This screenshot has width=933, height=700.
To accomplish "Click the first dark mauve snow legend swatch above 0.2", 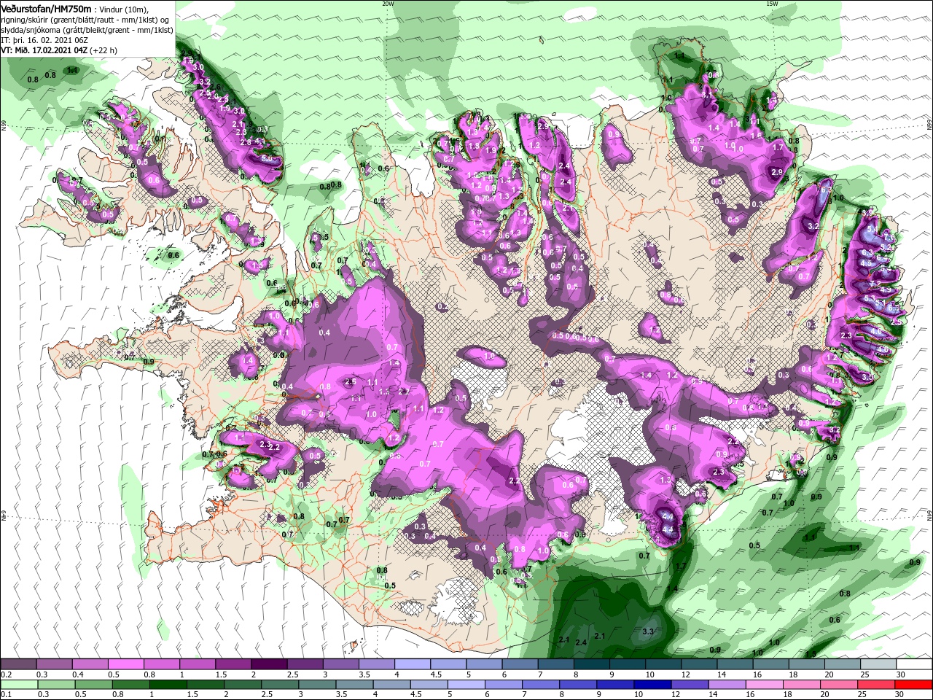I will point(18,664).
